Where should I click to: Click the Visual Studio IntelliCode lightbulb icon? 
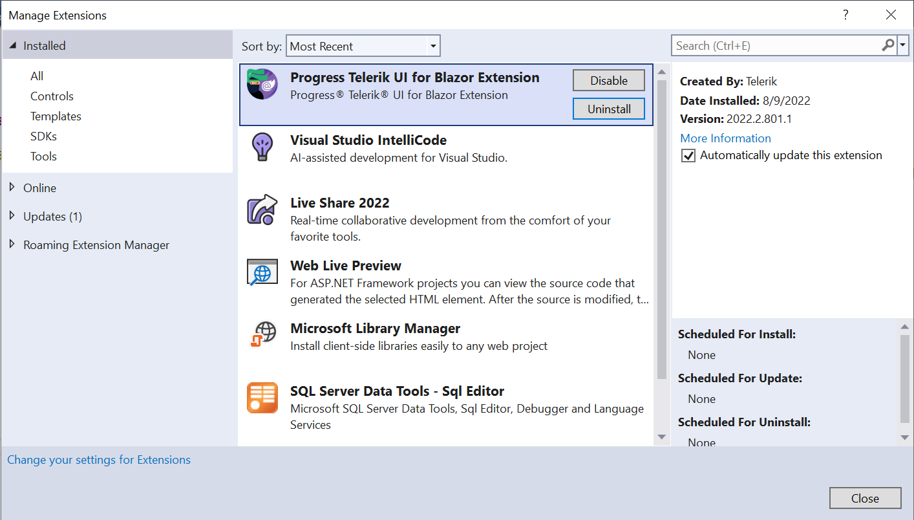(262, 147)
